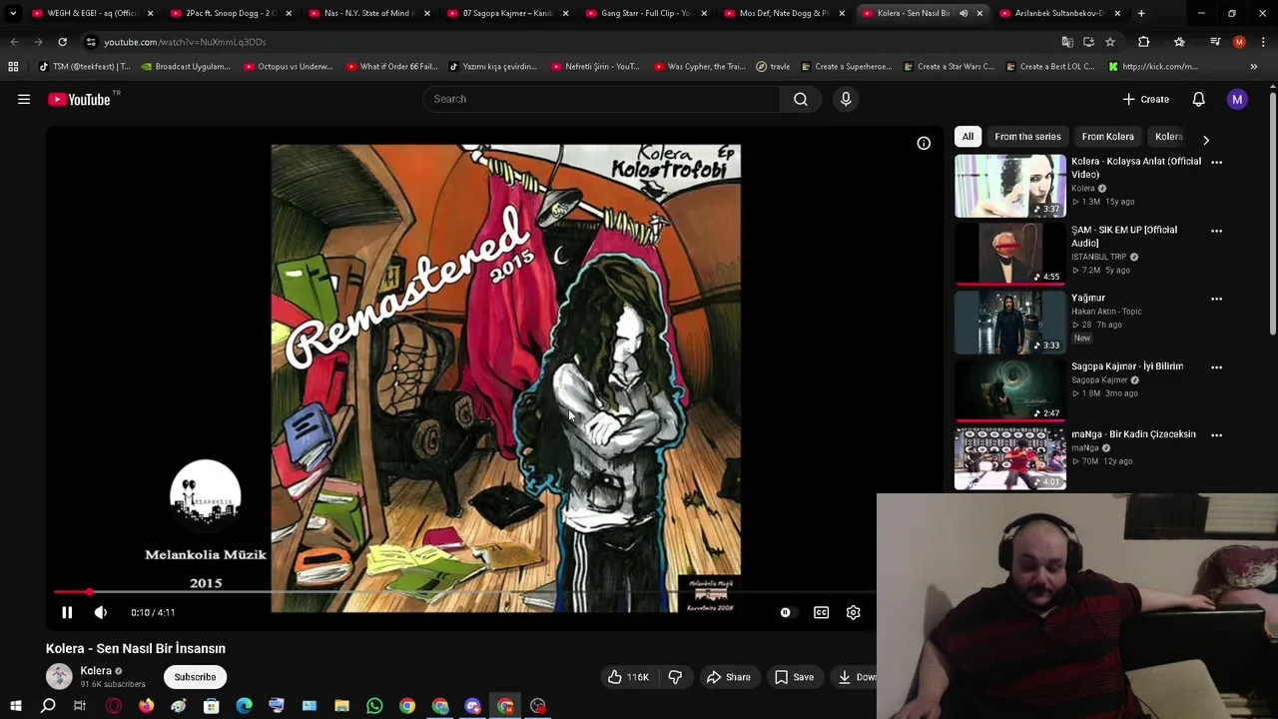Open more options for Yağmur video

pos(1216,299)
